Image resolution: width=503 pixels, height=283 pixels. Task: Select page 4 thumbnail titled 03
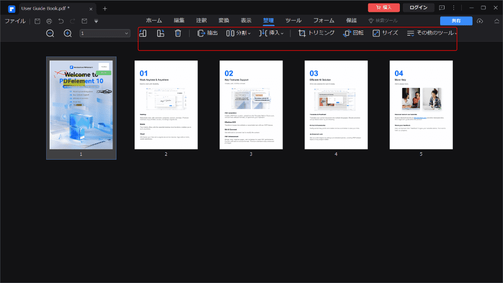click(x=336, y=105)
